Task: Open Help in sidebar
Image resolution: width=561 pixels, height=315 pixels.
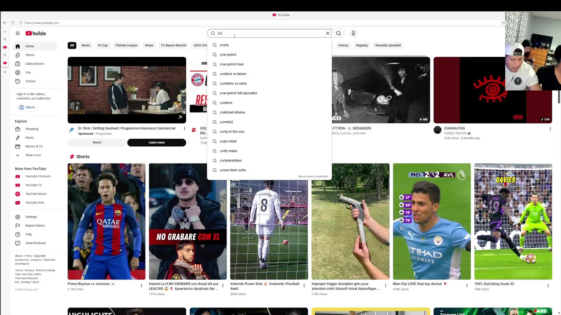Action: click(35, 234)
